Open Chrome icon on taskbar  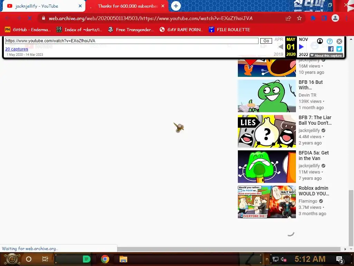pos(105,259)
